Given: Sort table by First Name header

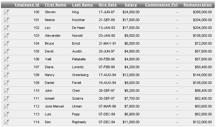Looking at the screenshot, I should point(55,5).
